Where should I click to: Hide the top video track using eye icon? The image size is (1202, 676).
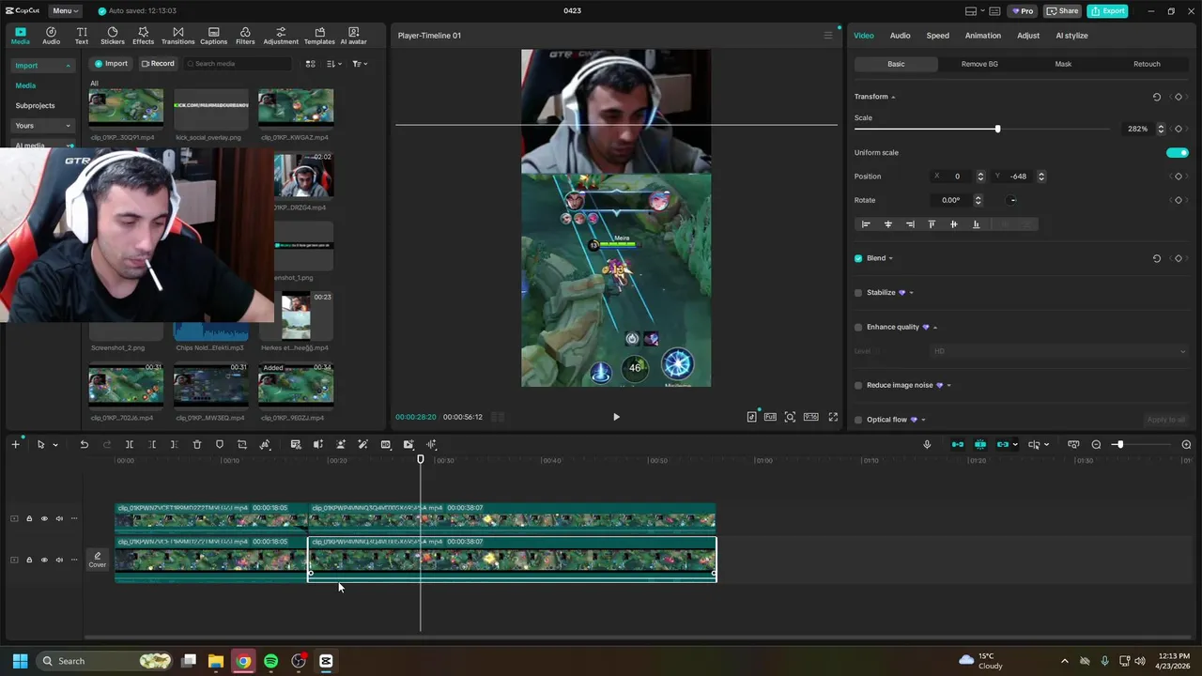click(x=44, y=518)
